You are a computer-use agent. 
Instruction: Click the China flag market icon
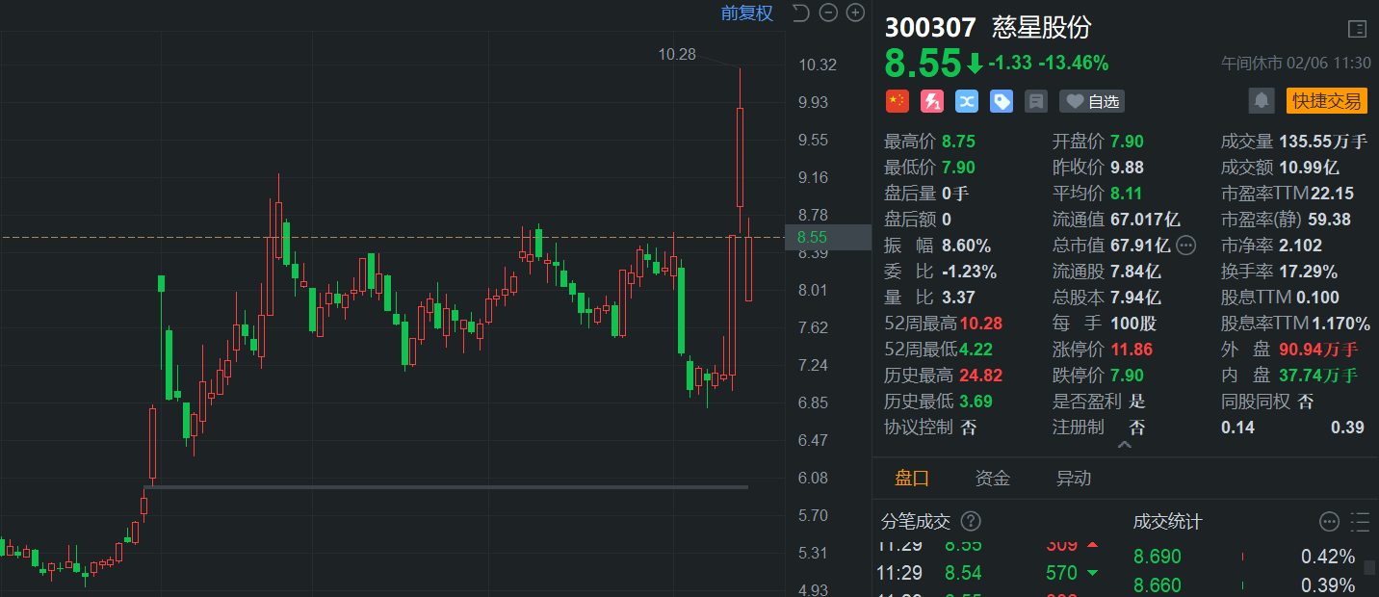pos(897,101)
